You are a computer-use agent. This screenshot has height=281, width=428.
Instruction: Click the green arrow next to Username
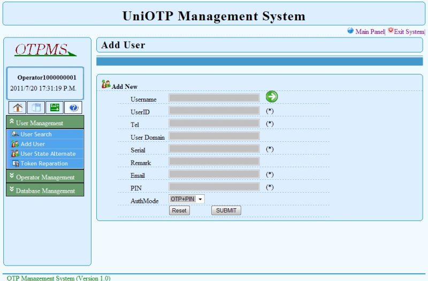coord(272,97)
